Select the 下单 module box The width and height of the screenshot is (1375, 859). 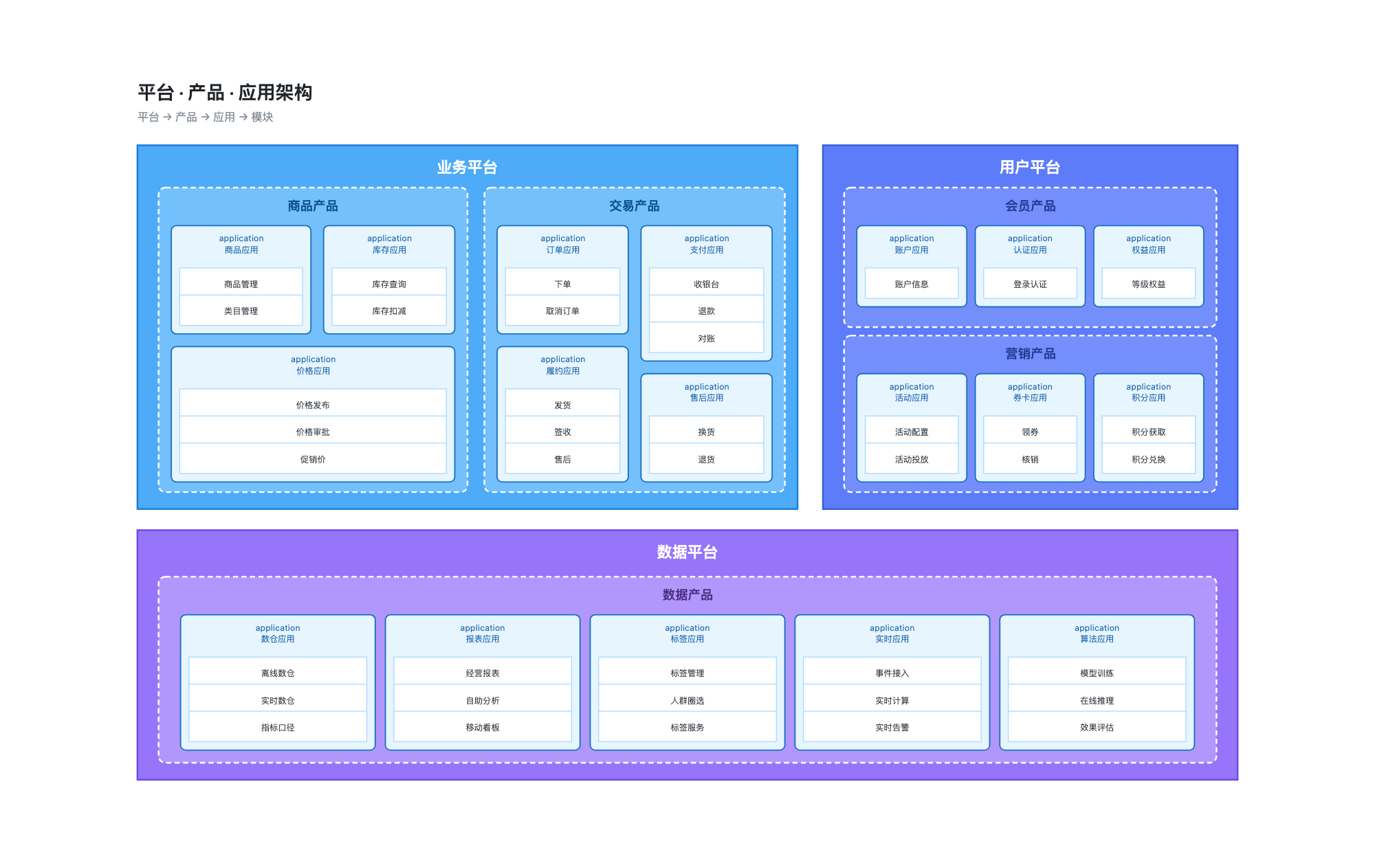(562, 282)
